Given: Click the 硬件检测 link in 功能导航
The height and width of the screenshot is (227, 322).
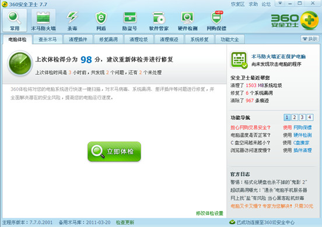Looking at the screenshot, I should click(x=303, y=135).
